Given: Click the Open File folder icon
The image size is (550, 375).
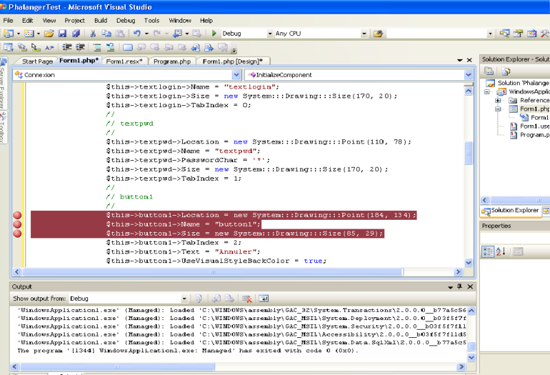Looking at the screenshot, I should click(47, 33).
